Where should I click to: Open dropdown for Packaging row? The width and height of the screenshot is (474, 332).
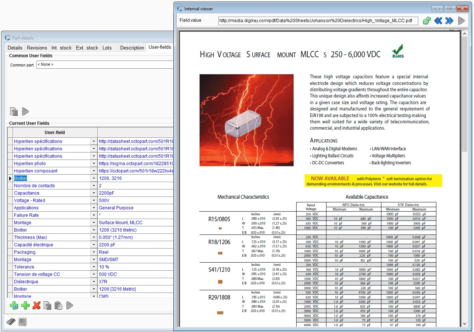point(94,252)
